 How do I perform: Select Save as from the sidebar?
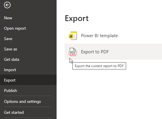11,49
